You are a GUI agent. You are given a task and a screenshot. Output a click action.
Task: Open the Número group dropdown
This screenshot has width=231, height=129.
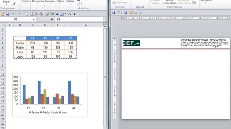50,4
